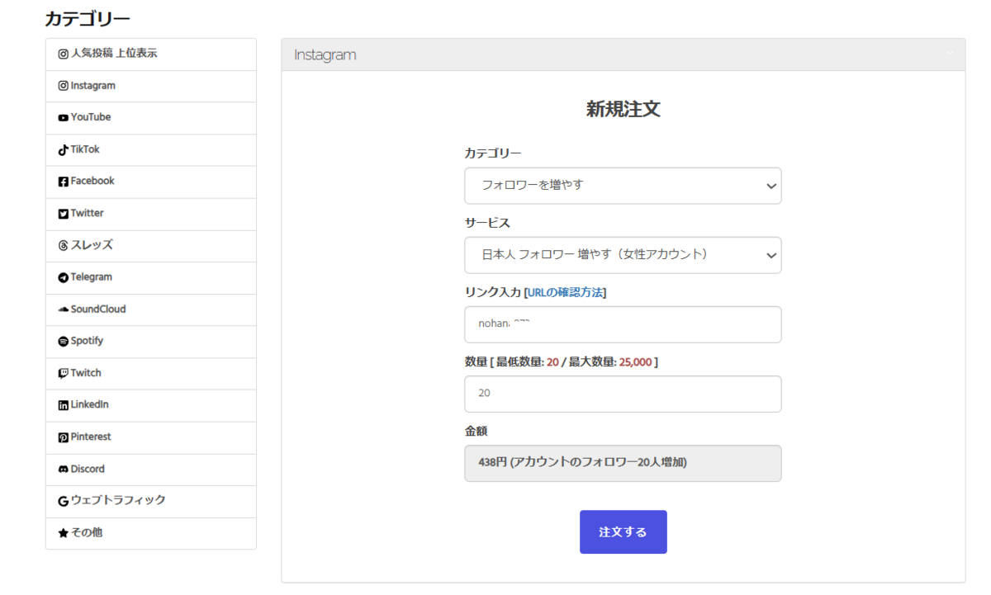This screenshot has width=991, height=595.
Task: Click the Instagram icon in the sidebar
Action: 64,86
